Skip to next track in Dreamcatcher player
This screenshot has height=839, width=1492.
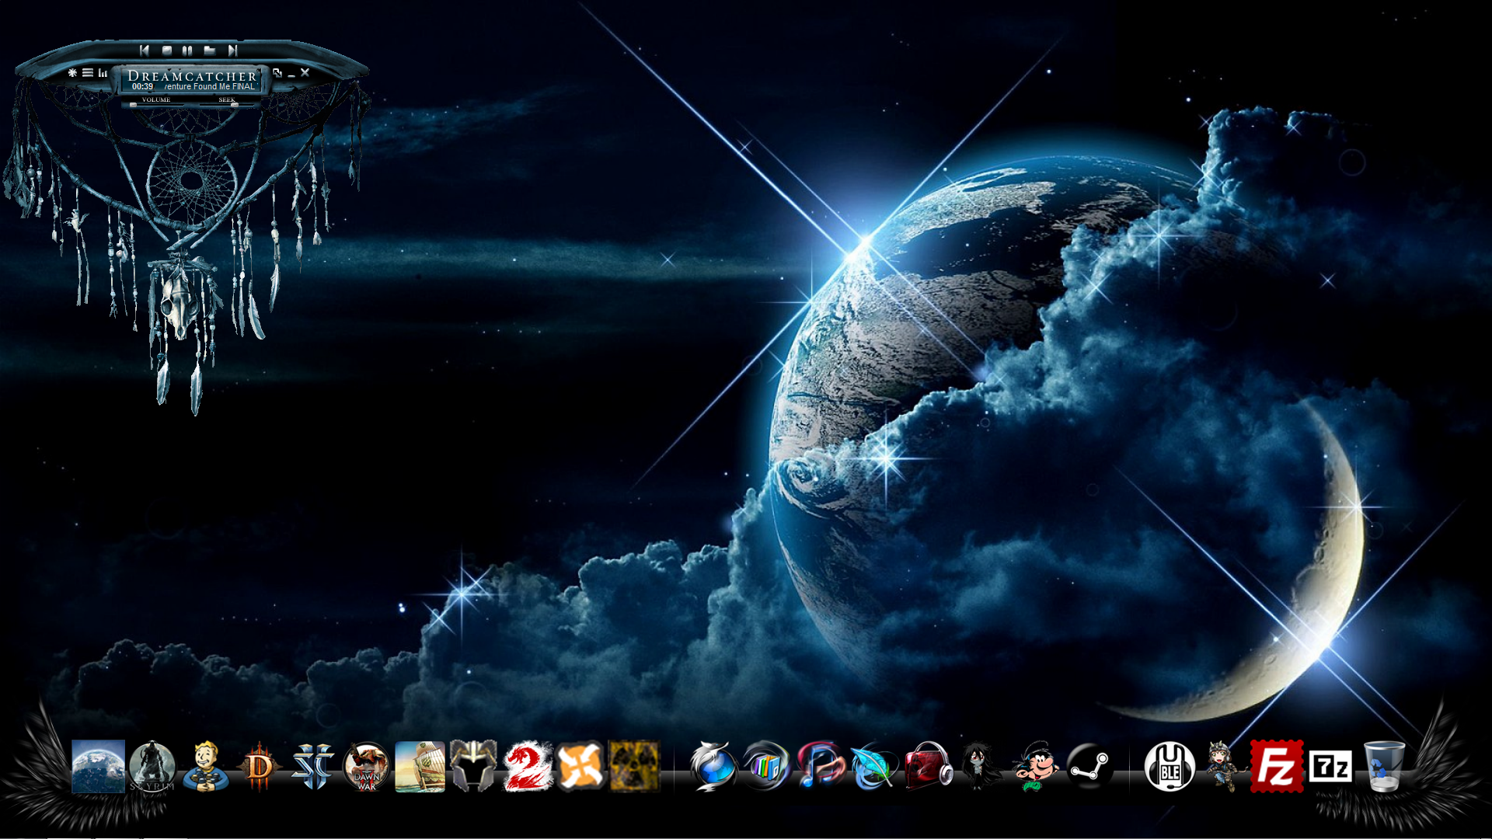click(x=232, y=50)
